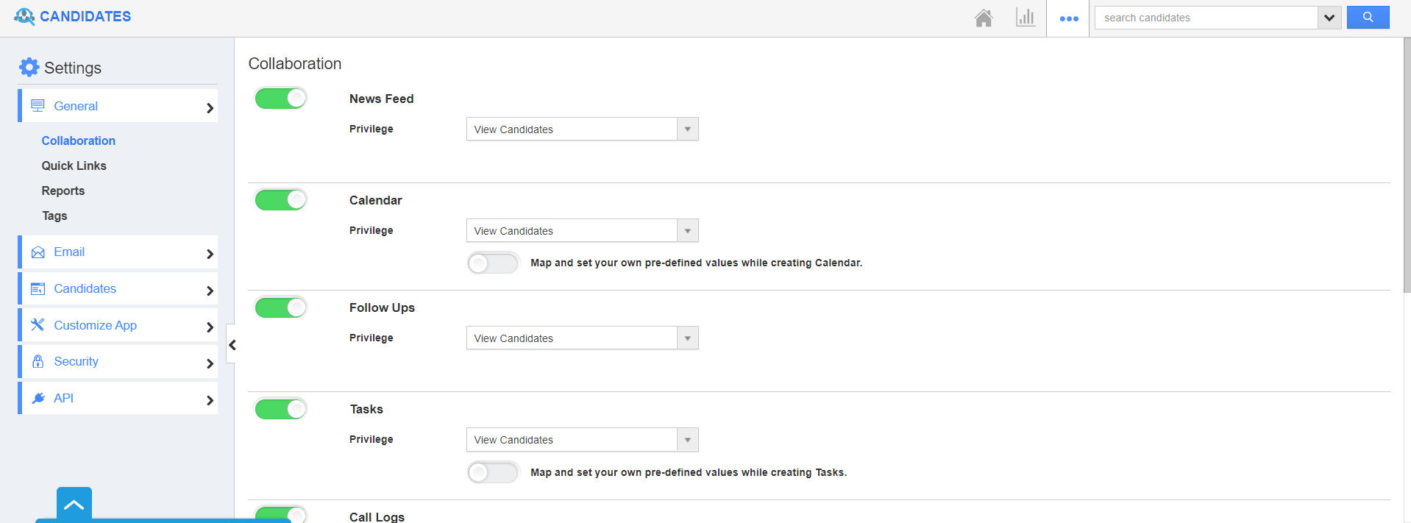The image size is (1411, 523).
Task: Enable pre-defined values mapping for Tasks
Action: (x=493, y=472)
